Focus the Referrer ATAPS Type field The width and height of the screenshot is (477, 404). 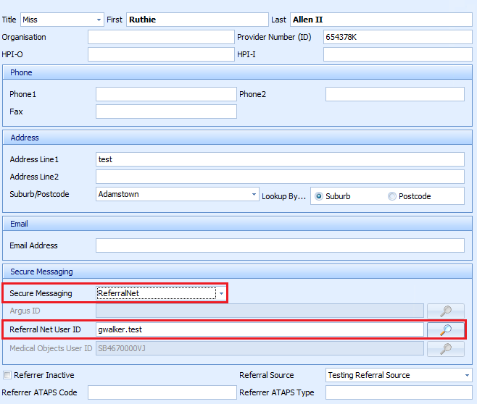[x=399, y=392]
